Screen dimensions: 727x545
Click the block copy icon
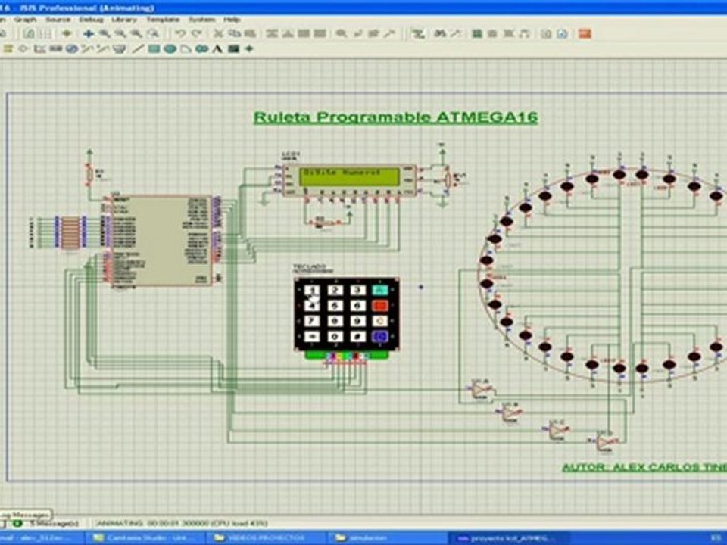pos(272,33)
